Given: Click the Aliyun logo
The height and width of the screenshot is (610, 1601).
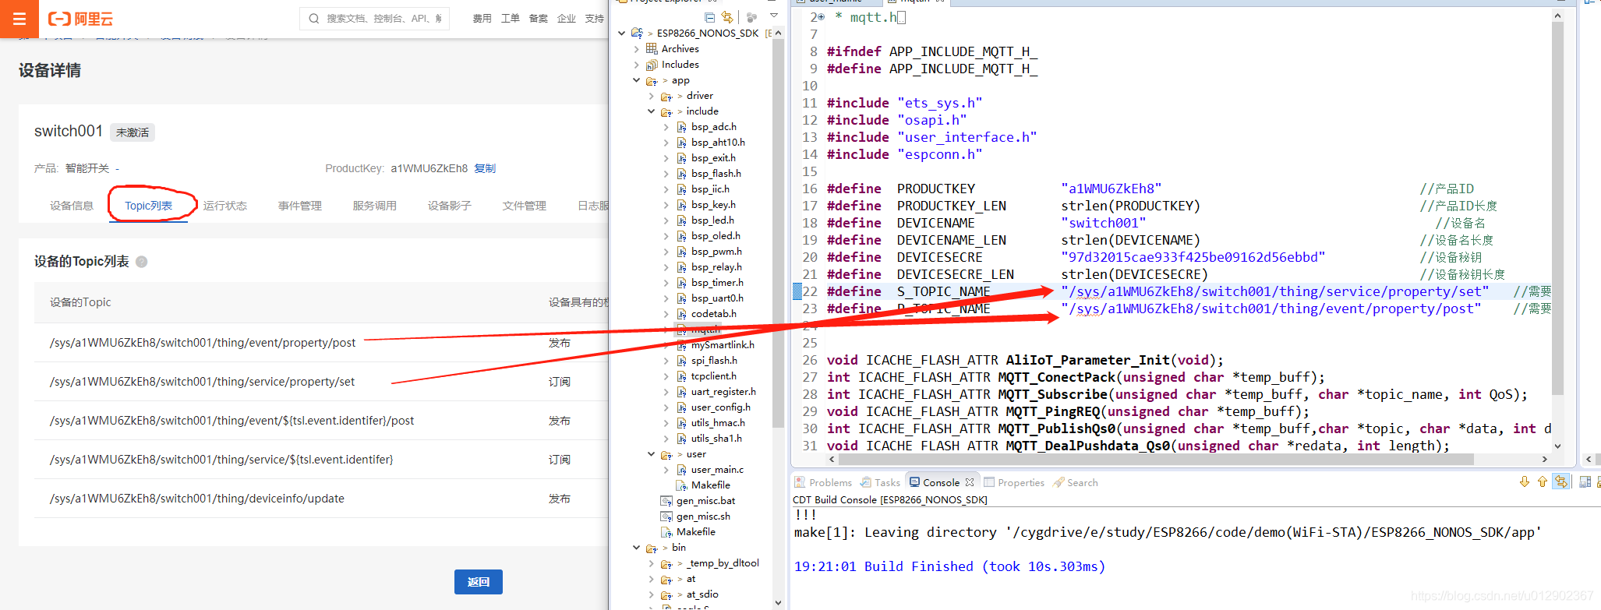Looking at the screenshot, I should coord(81,19).
